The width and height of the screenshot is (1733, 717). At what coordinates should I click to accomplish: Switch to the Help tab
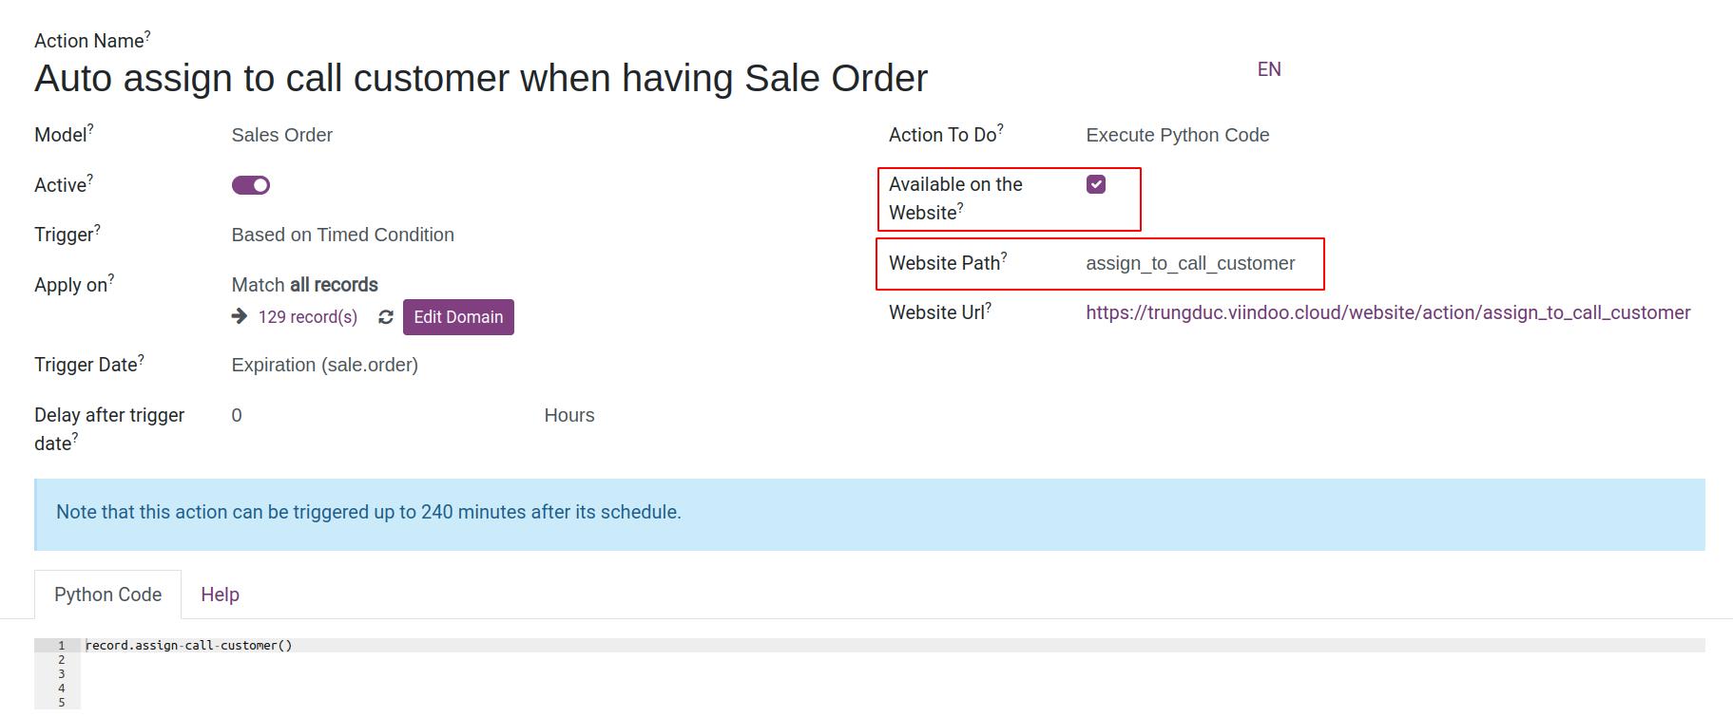pyautogui.click(x=220, y=594)
